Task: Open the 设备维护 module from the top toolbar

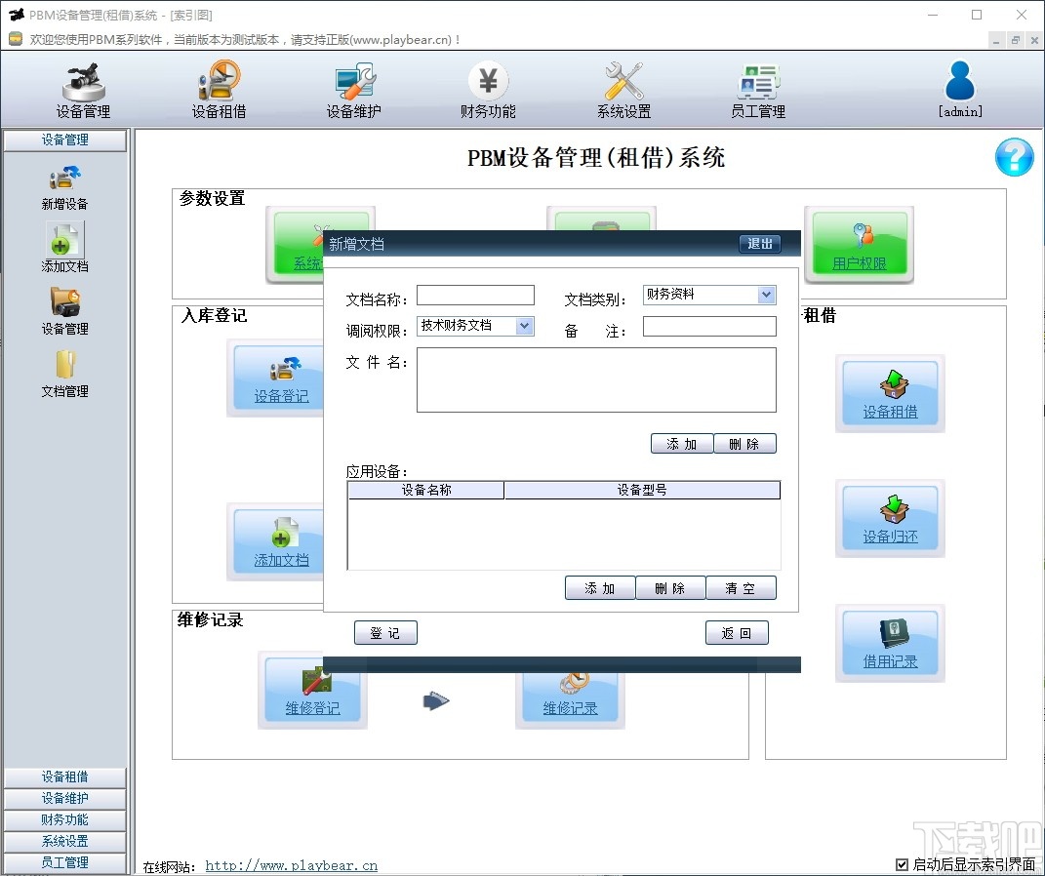Action: (x=353, y=90)
